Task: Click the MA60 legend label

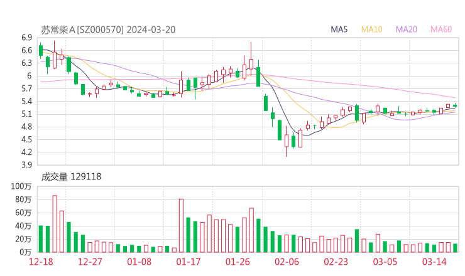Action: pyautogui.click(x=441, y=29)
